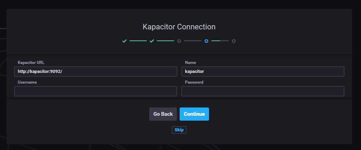Click the green line after second checkmark
This screenshot has width=361, height=150.
tap(165, 41)
